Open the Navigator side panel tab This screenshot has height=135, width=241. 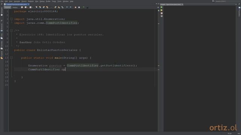click(2, 12)
